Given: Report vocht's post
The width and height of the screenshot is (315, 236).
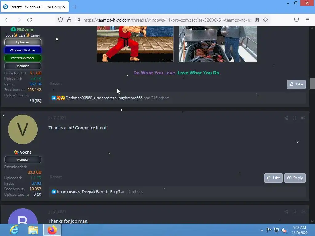Looking at the screenshot, I should [x=56, y=177].
